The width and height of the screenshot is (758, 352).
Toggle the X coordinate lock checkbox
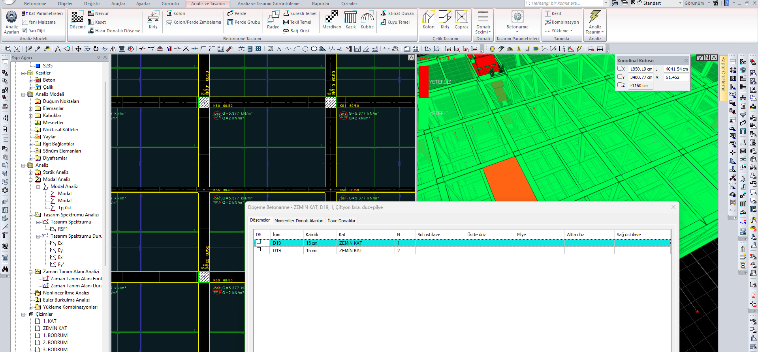[x=620, y=69]
